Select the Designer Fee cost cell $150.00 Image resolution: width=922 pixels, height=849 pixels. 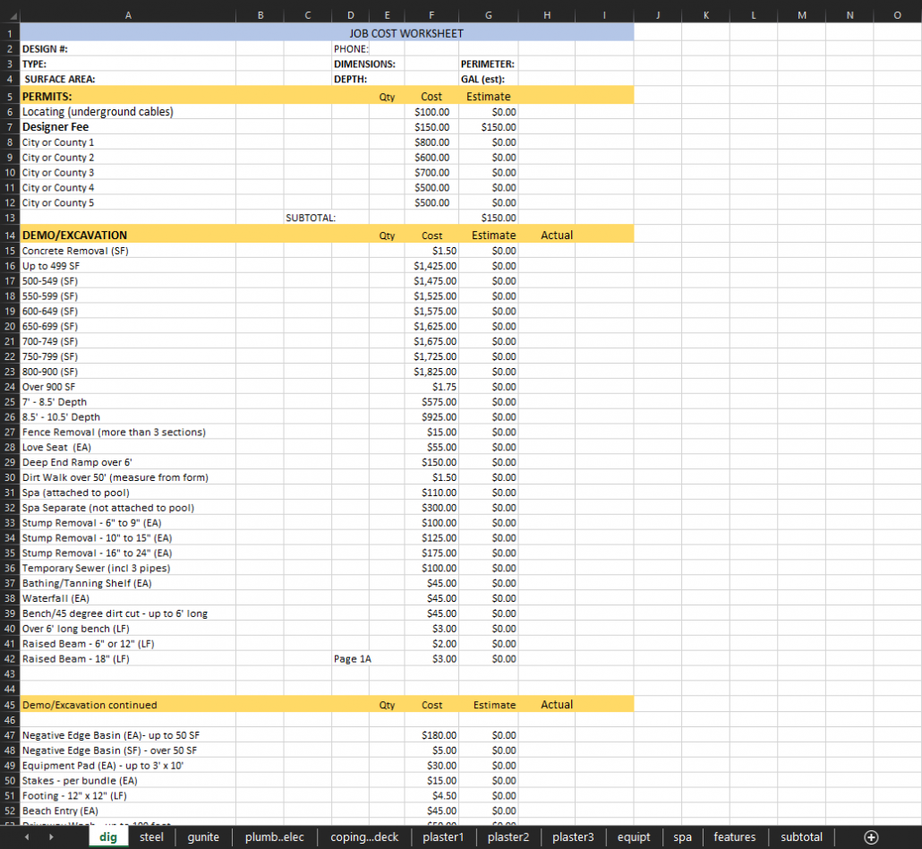point(431,127)
